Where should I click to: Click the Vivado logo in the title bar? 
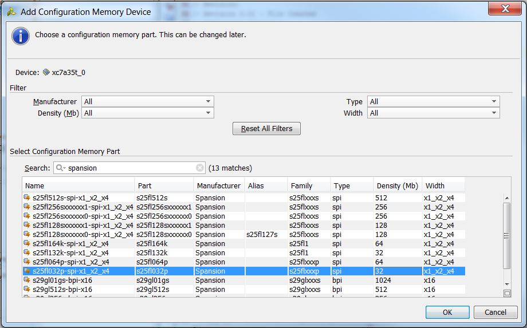[x=12, y=12]
